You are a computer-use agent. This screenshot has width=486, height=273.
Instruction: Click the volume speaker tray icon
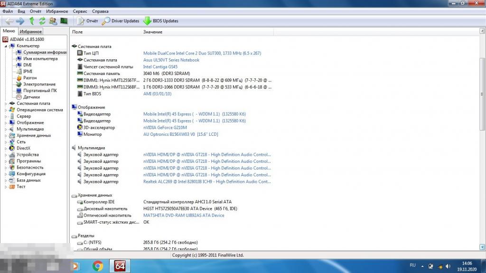(448, 266)
